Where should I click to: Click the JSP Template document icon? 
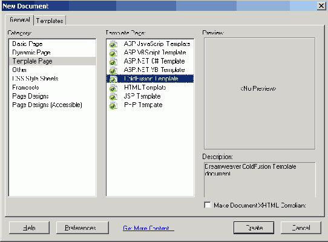tap(113, 96)
